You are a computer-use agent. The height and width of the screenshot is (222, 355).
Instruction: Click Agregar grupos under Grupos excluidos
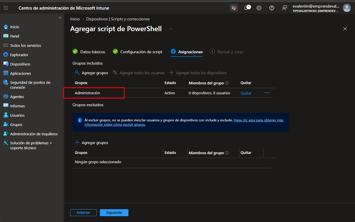[91, 143]
